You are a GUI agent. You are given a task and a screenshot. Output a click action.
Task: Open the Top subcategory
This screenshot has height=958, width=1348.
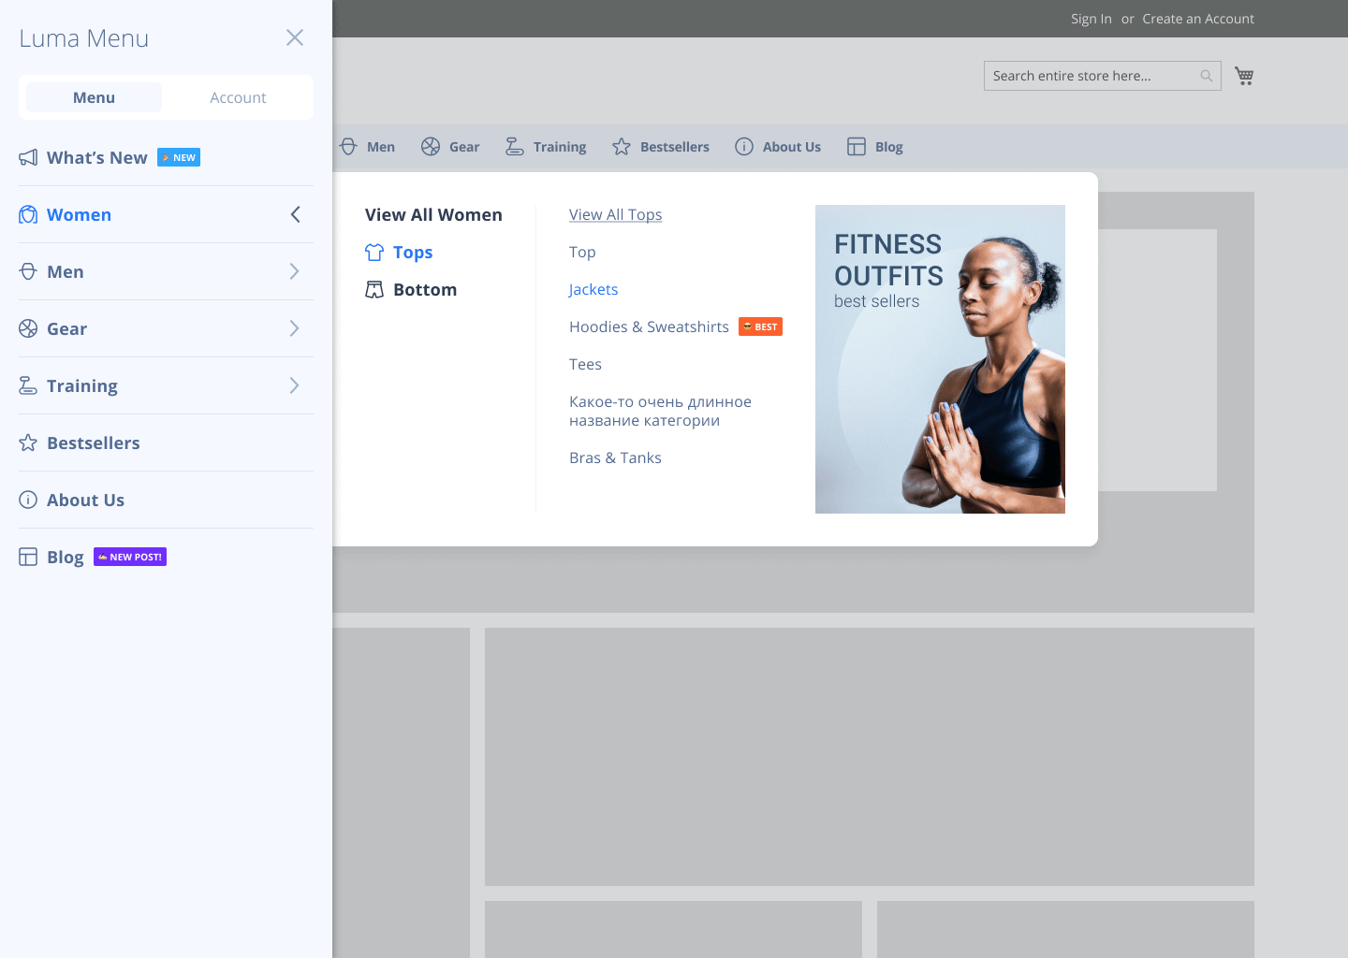[582, 252]
